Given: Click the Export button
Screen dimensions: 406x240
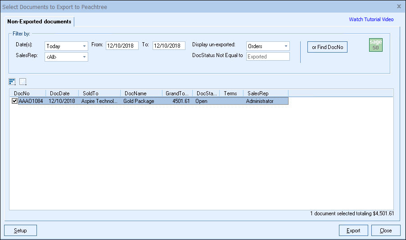Looking at the screenshot, I should pyautogui.click(x=353, y=231).
